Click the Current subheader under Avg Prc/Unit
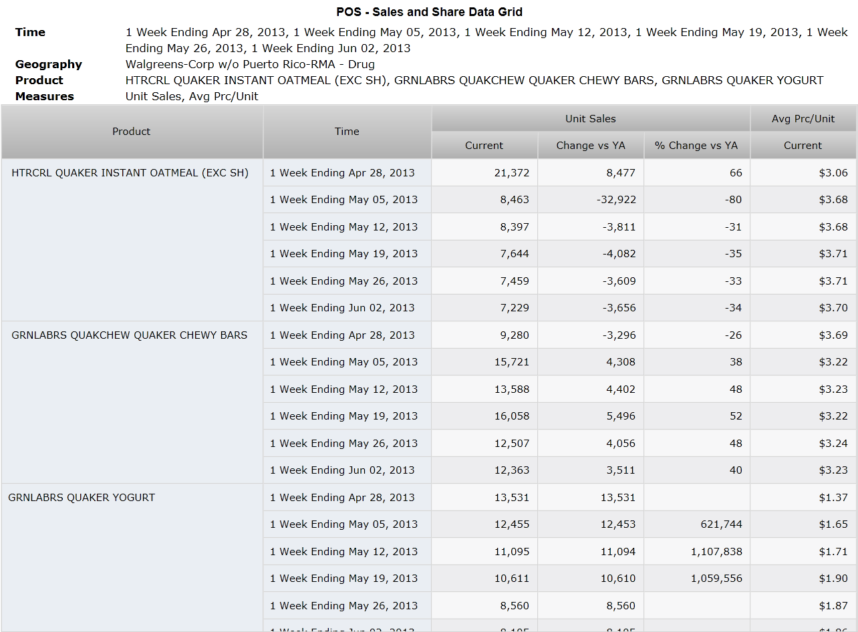Screen dimensions: 858x632 click(803, 146)
